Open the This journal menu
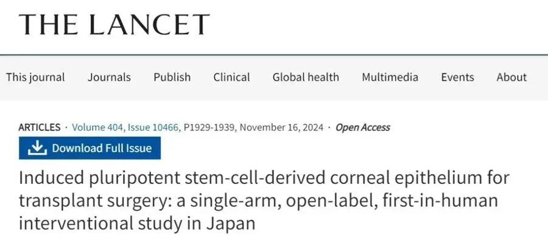The image size is (548, 236). coord(35,77)
